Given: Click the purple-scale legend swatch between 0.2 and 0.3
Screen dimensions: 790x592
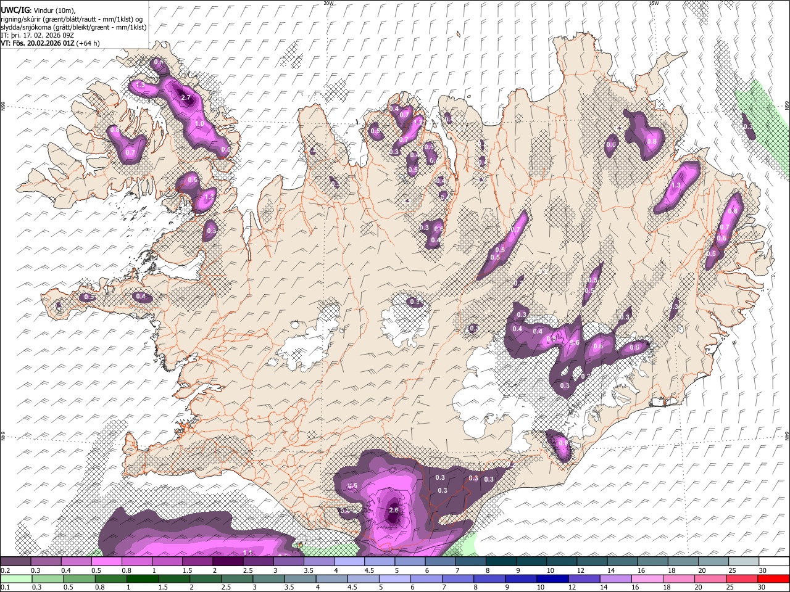Looking at the screenshot, I should point(16,562).
